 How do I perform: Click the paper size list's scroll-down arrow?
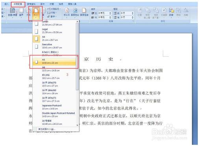[x=77, y=125]
